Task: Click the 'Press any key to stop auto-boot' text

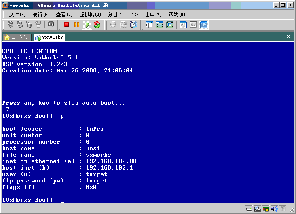Action: point(63,103)
